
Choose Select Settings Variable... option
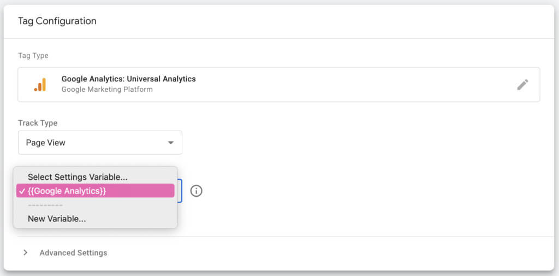point(78,177)
